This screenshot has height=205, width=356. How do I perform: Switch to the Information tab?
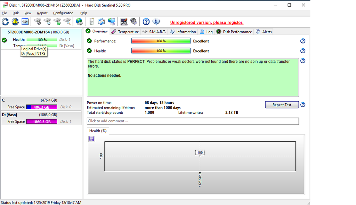point(183,32)
